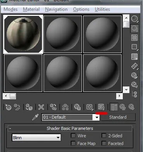Click the Make Material Copy icon
The height and width of the screenshot is (152, 143).
[x=53, y=107]
